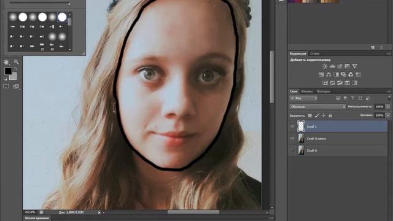Image resolution: width=393 pixels, height=221 pixels.
Task: Lock all padlock icon
Action: point(330,115)
